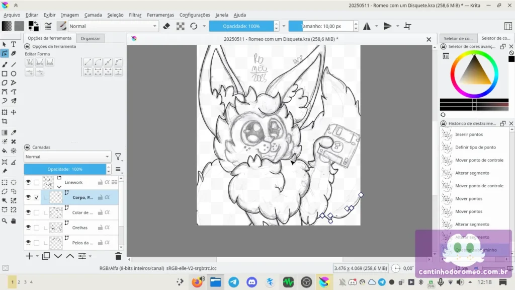Open the add layer type dropdown arrow
This screenshot has height=290, width=515.
point(37,256)
